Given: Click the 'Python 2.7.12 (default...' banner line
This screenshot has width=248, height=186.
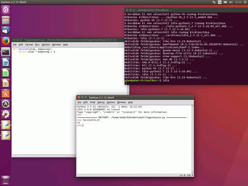Looking at the screenshot, I should click(x=110, y=107).
